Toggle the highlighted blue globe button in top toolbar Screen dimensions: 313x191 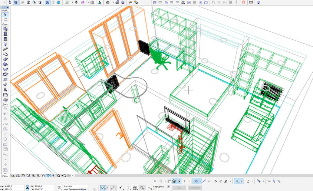(47, 2)
